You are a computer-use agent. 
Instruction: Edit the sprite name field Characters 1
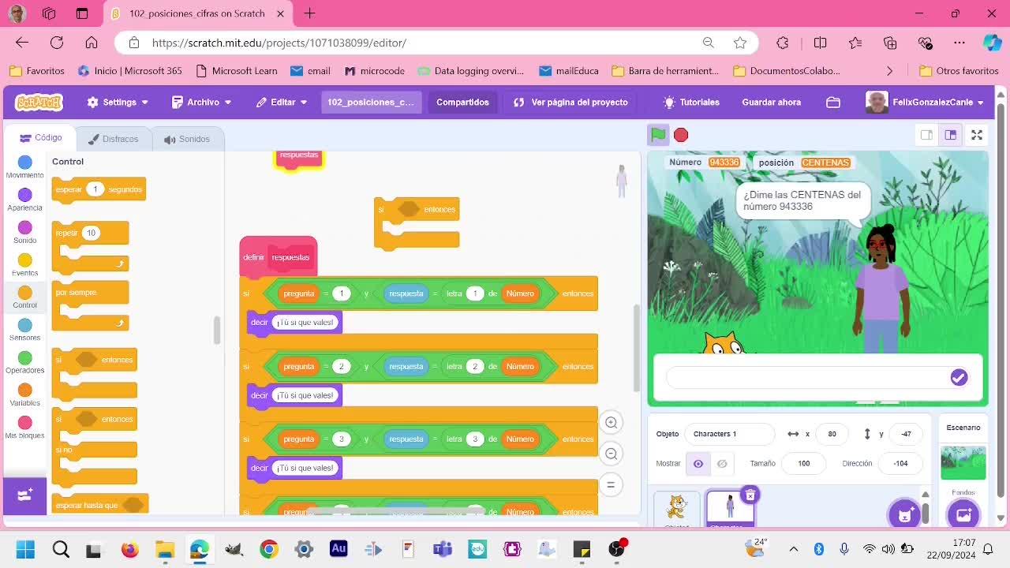[x=730, y=434]
